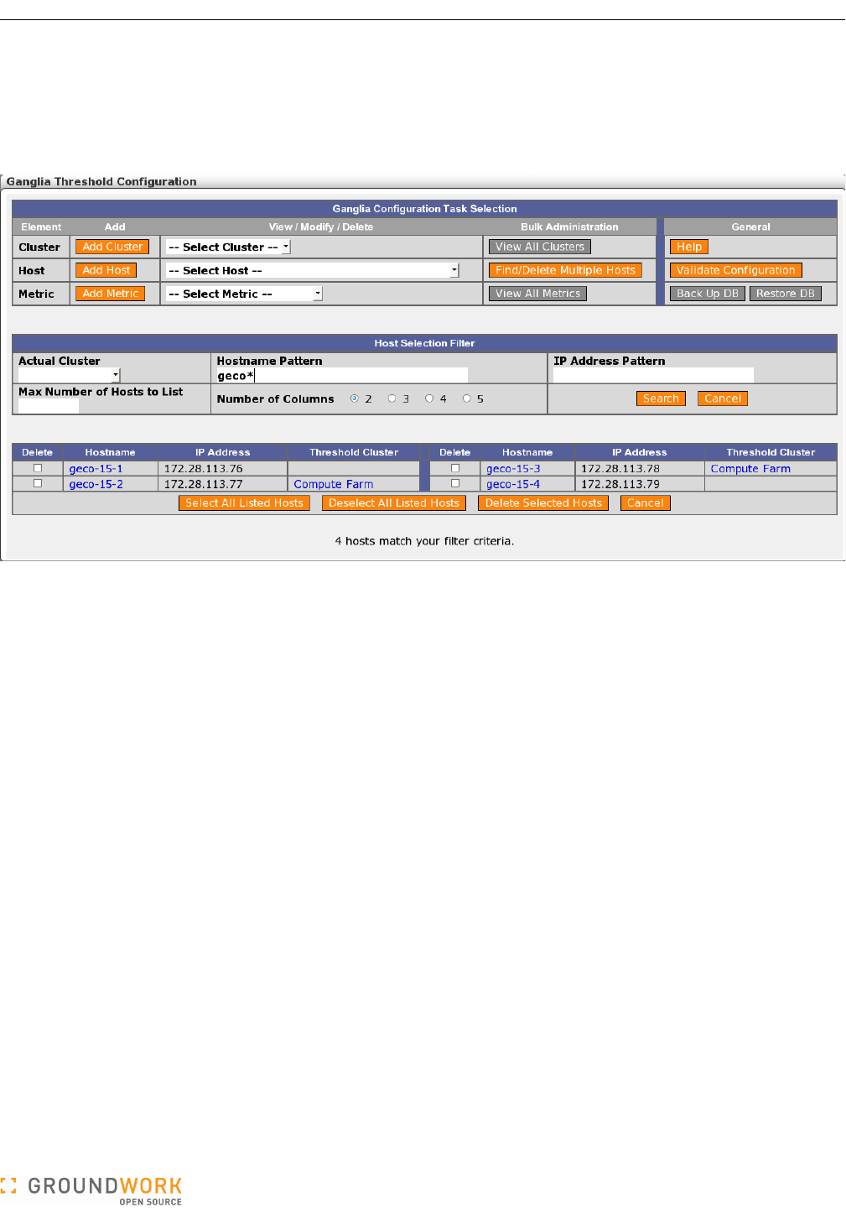Open host link geco-15-3
Screen dimensions: 846x1208
[x=513, y=469]
